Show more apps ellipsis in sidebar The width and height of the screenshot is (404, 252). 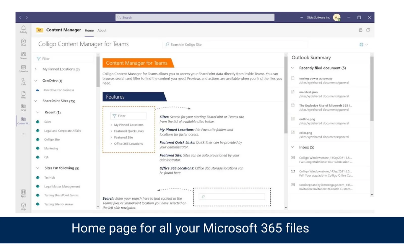tap(23, 134)
